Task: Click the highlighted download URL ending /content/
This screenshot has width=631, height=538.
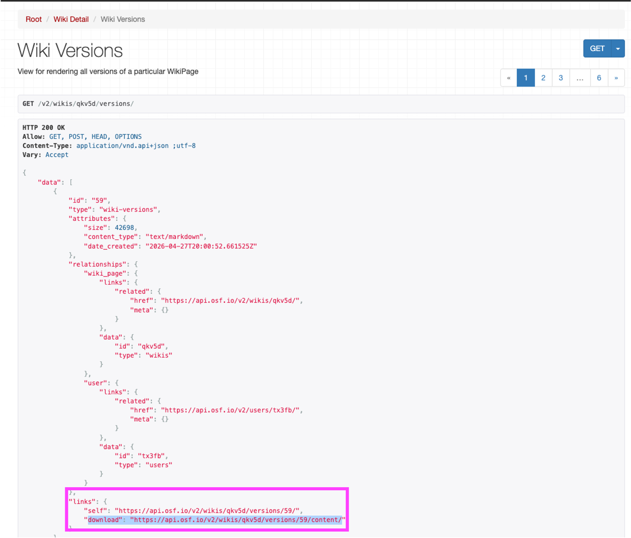Action: (x=238, y=520)
